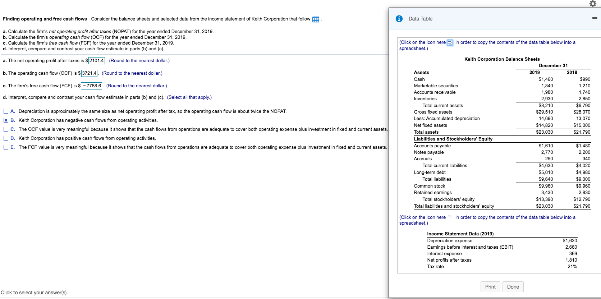Click the 'Marketable securities' row label

[436, 86]
